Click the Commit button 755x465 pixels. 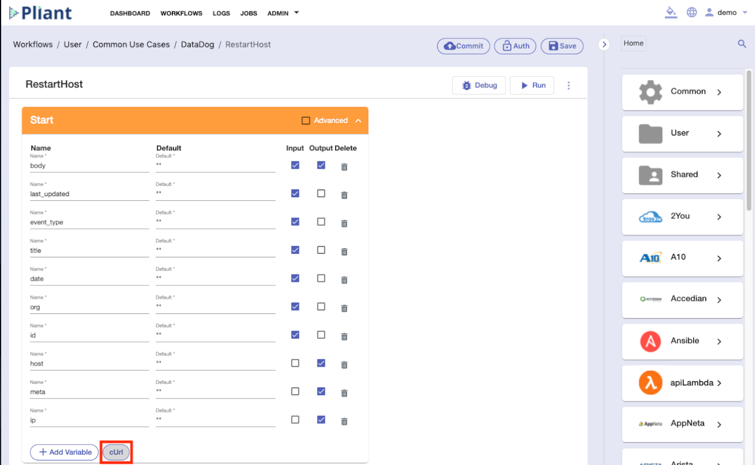click(463, 46)
